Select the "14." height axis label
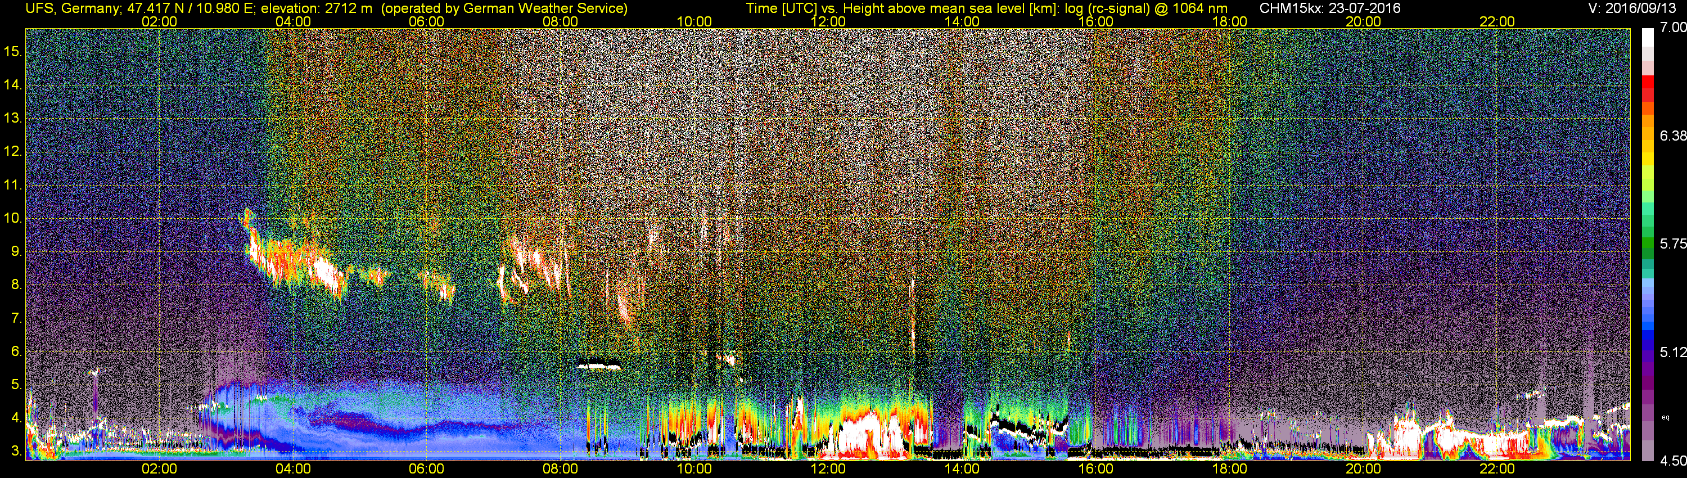Viewport: 1687px width, 478px height. [x=13, y=85]
